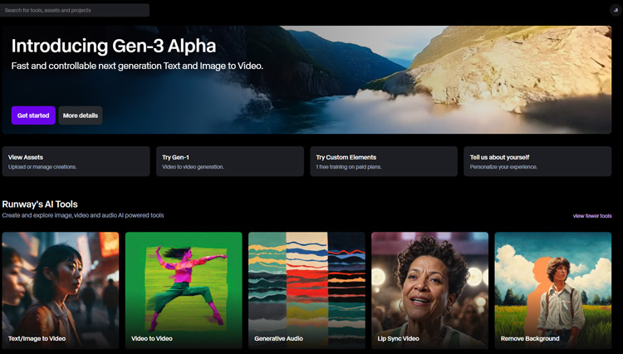This screenshot has width=623, height=354.
Task: Open the Try Custom Elements card
Action: pos(384,161)
